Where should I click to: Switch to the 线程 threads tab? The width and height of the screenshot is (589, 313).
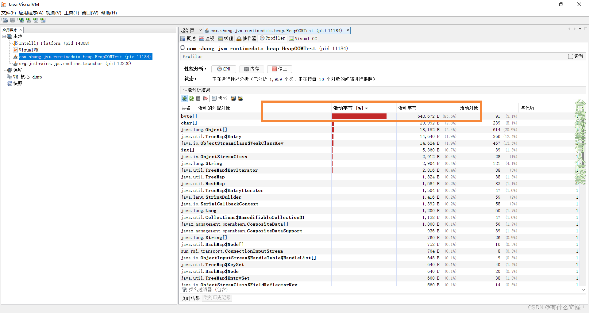(225, 39)
